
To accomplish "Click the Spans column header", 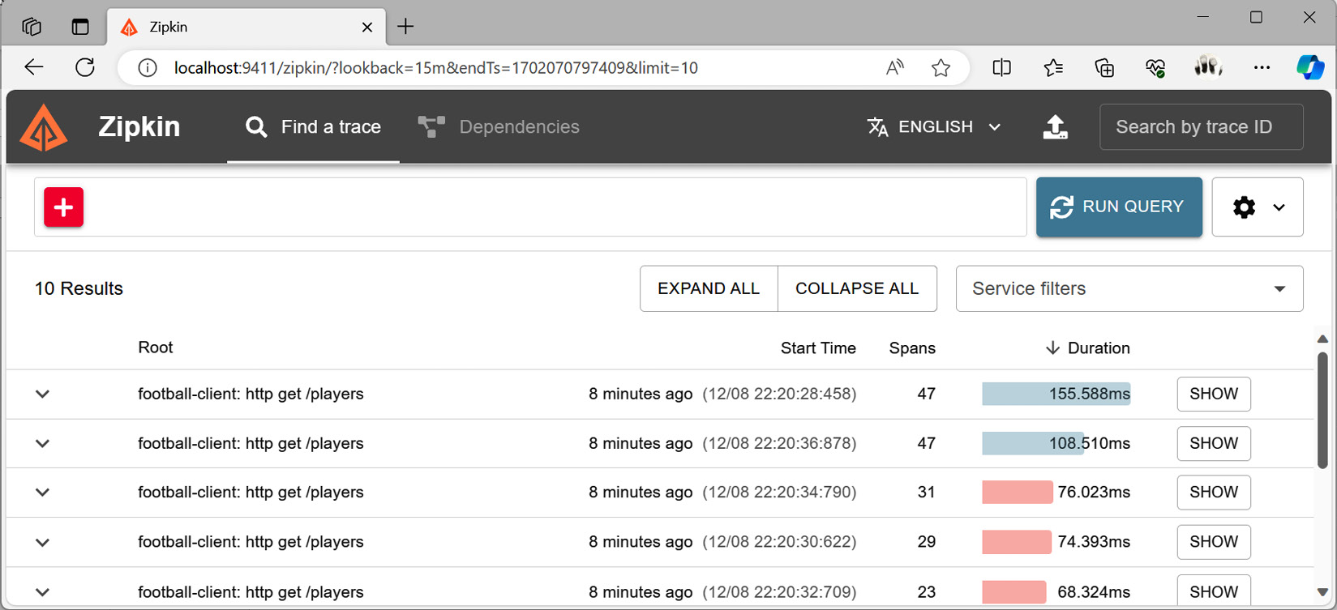I will point(912,348).
